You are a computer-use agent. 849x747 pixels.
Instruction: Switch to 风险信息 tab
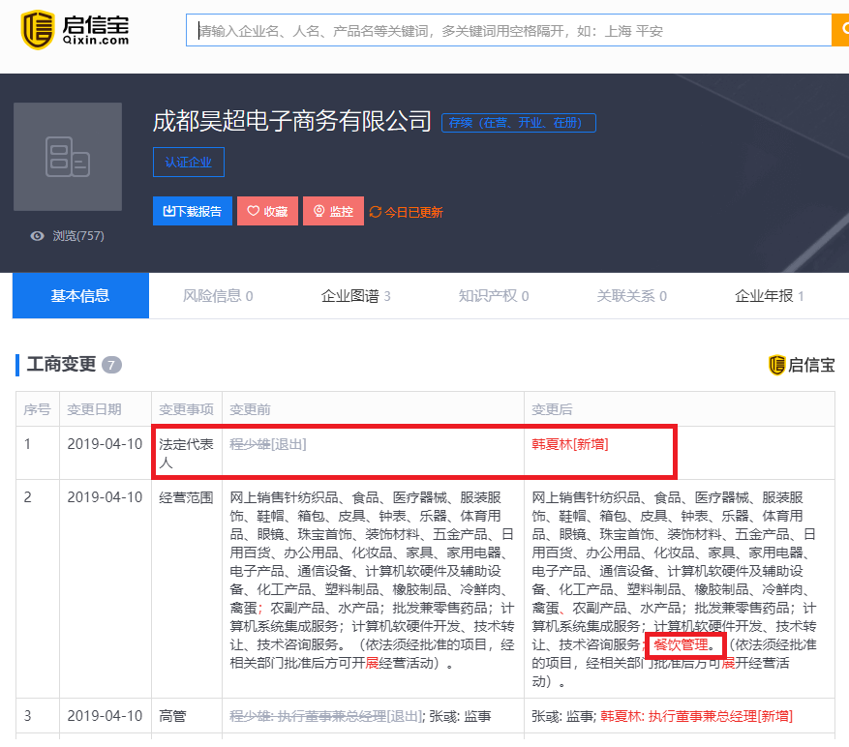coord(218,295)
